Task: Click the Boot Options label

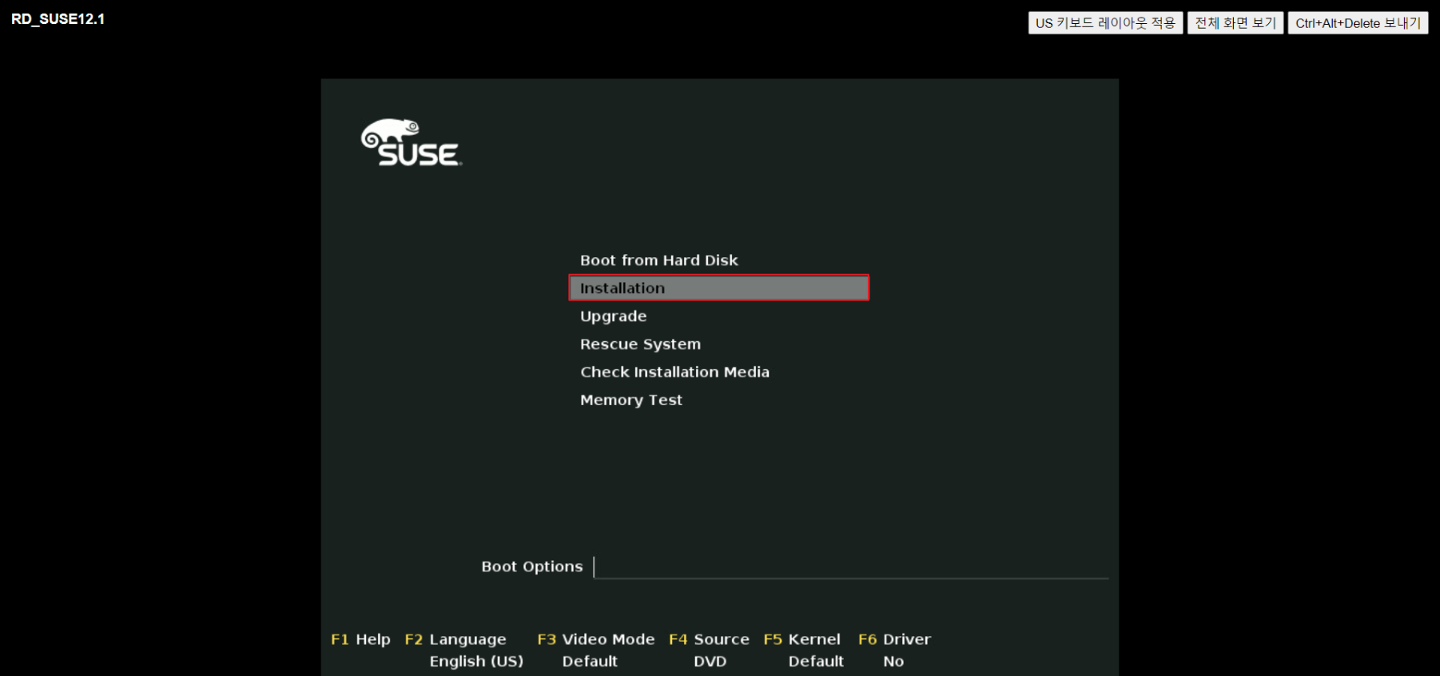Action: click(532, 567)
